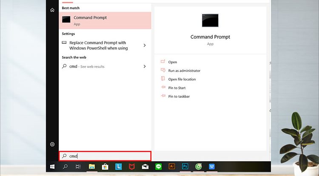This screenshot has width=319, height=176.
Task: Choose Pin to Start
Action: pyautogui.click(x=177, y=88)
